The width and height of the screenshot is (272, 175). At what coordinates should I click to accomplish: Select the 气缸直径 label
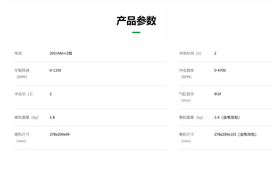[187, 94]
